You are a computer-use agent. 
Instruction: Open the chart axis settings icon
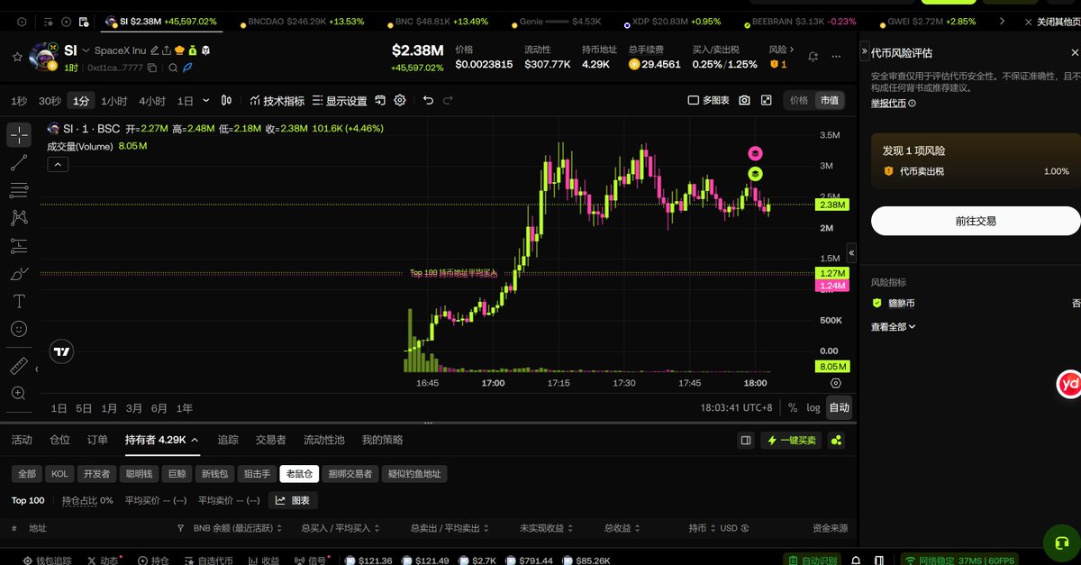[x=835, y=383]
